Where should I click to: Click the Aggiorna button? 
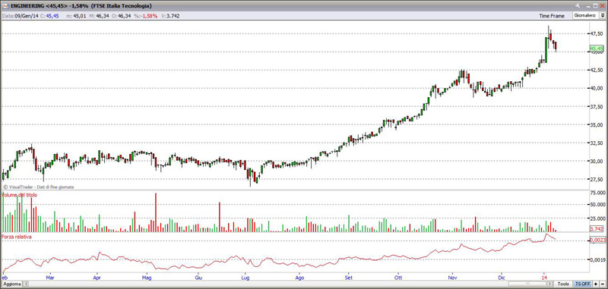[11, 284]
